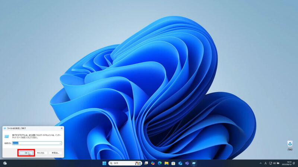298x167 pixels.
Task: Open the volume control in system tray
Action: (x=275, y=163)
